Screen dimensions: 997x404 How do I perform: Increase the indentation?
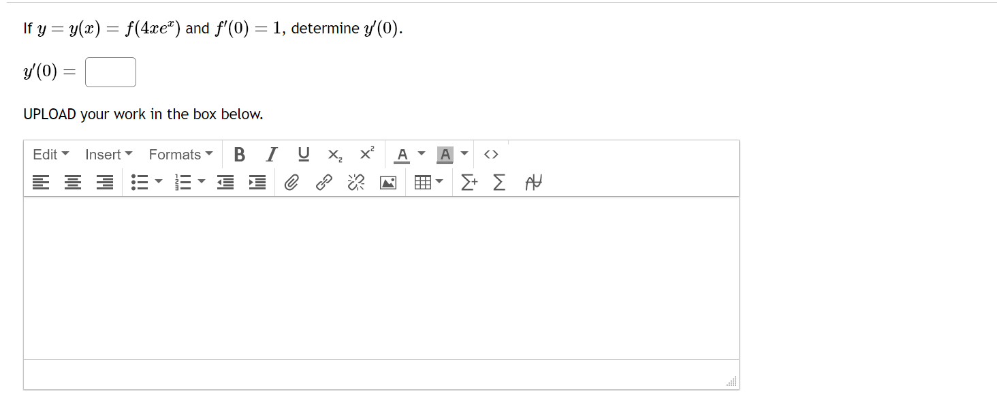257,182
